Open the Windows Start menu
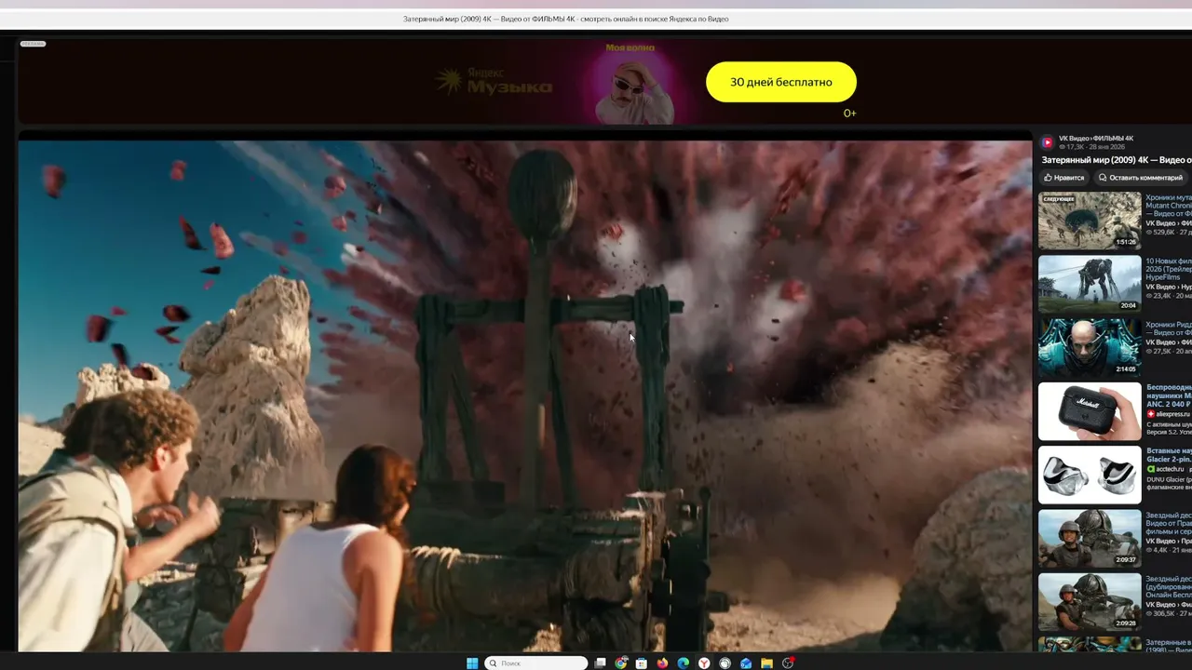1192x670 pixels. coord(472,663)
